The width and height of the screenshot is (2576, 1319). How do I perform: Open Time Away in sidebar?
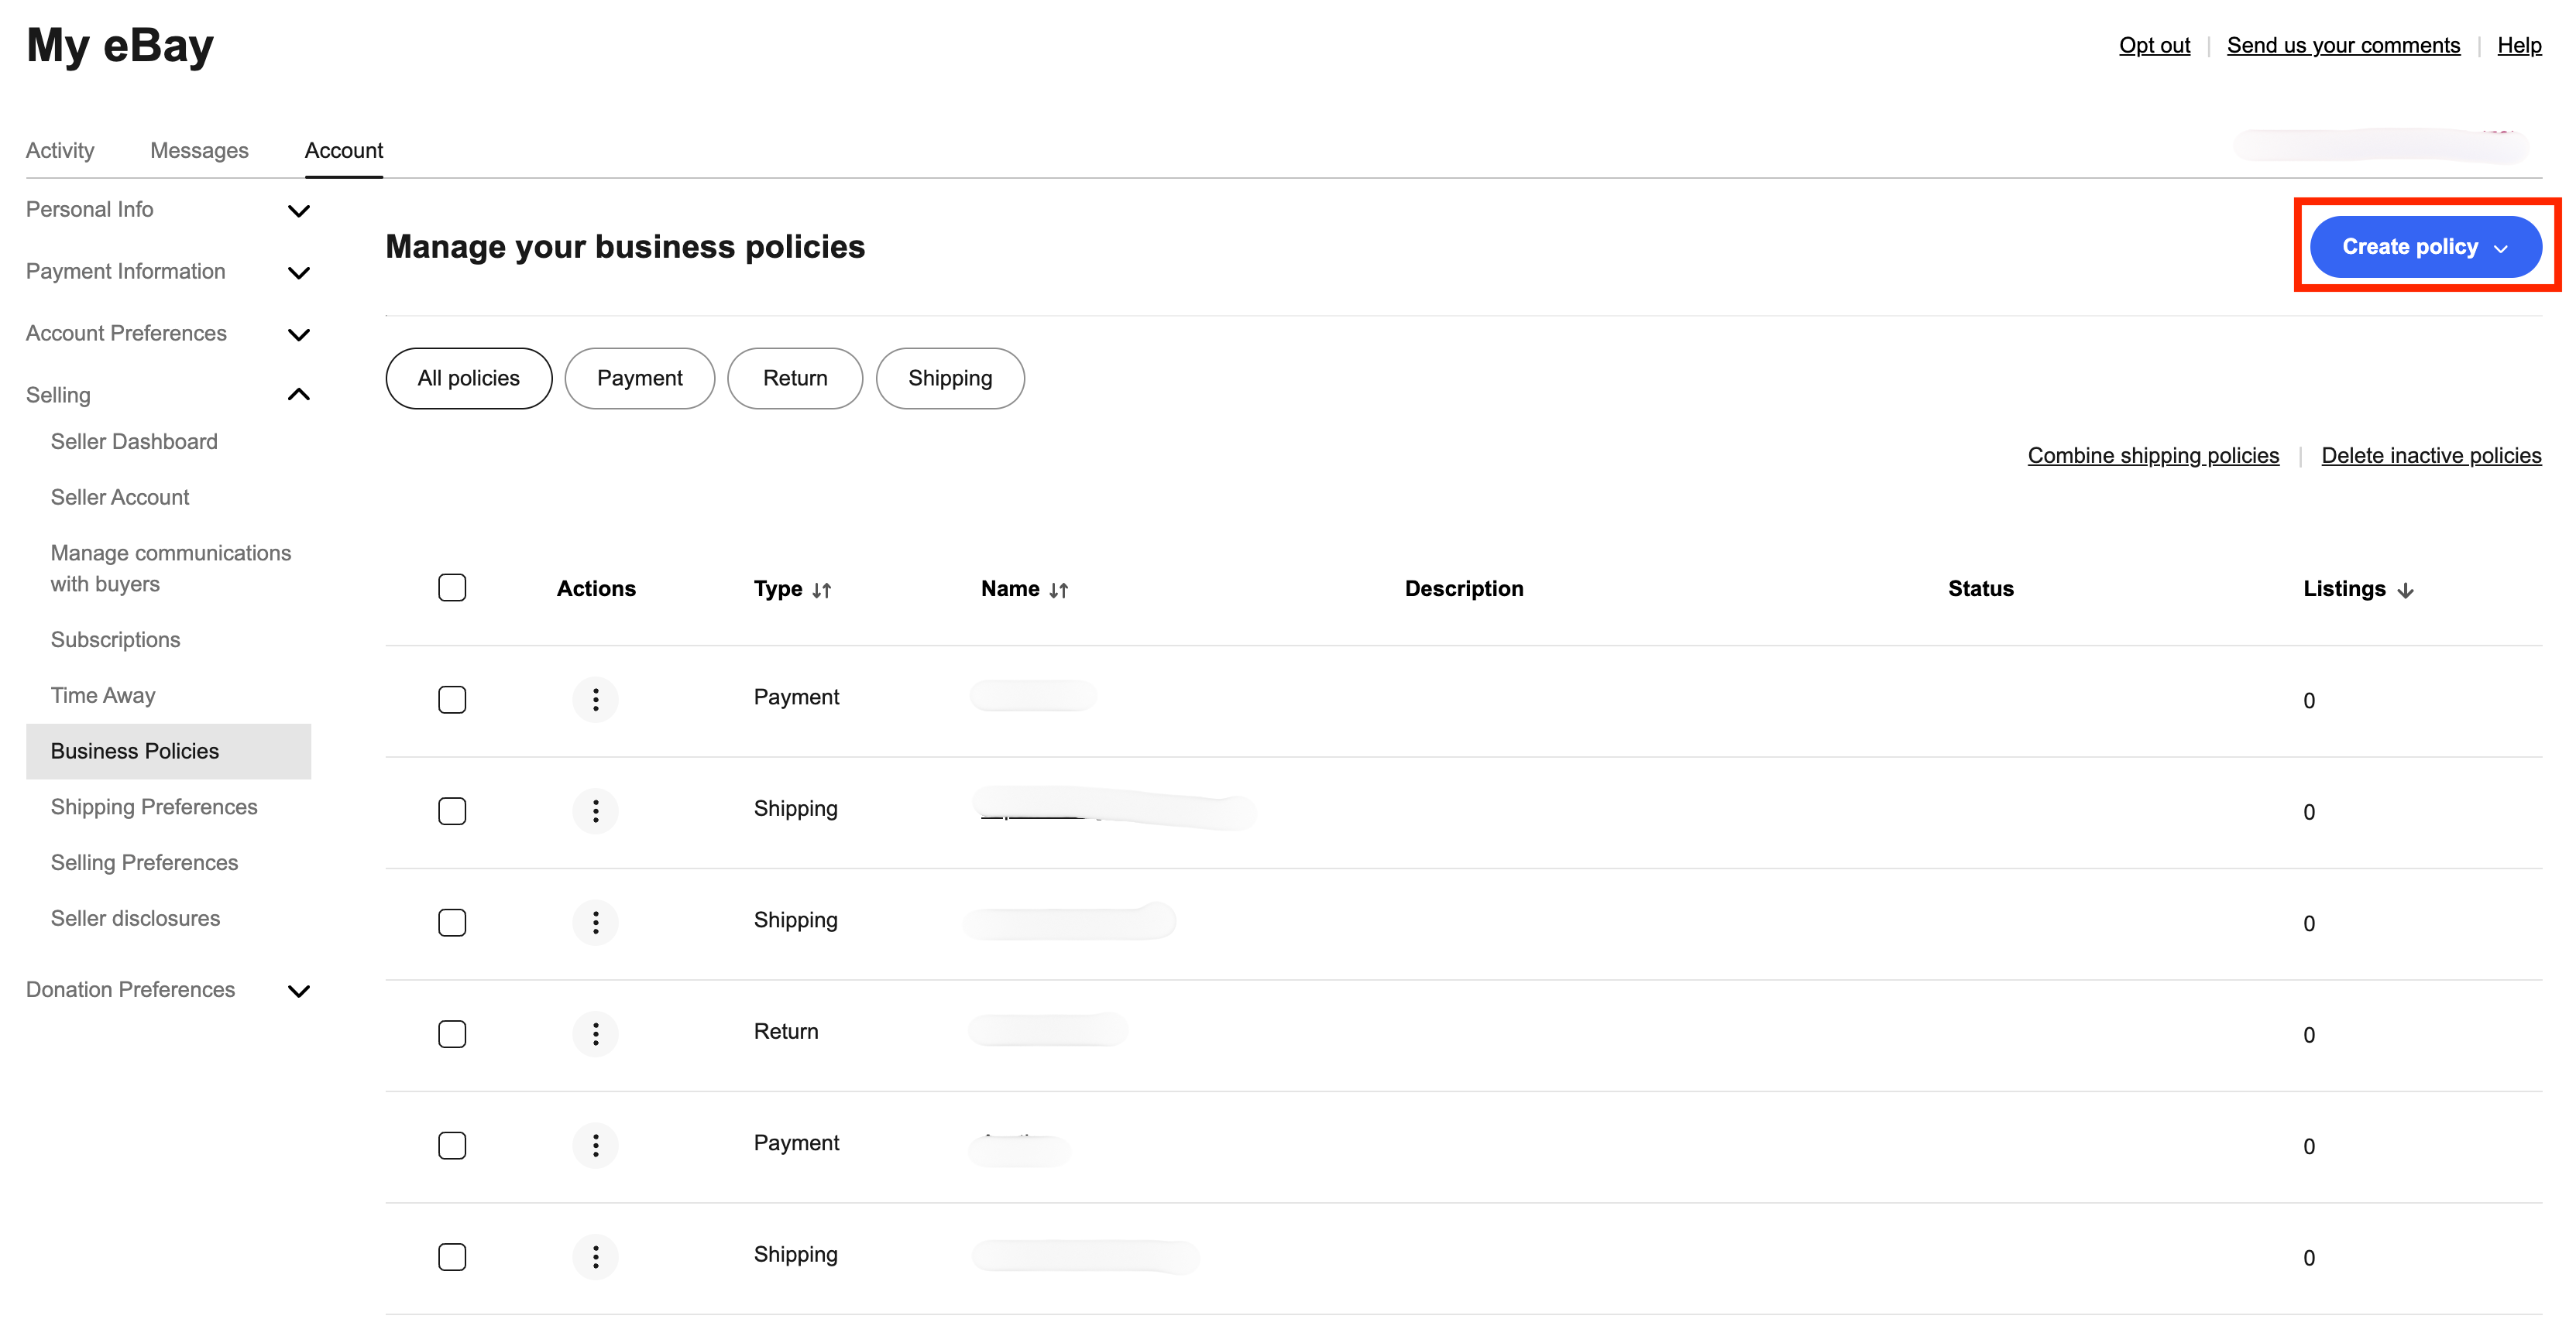coord(103,697)
